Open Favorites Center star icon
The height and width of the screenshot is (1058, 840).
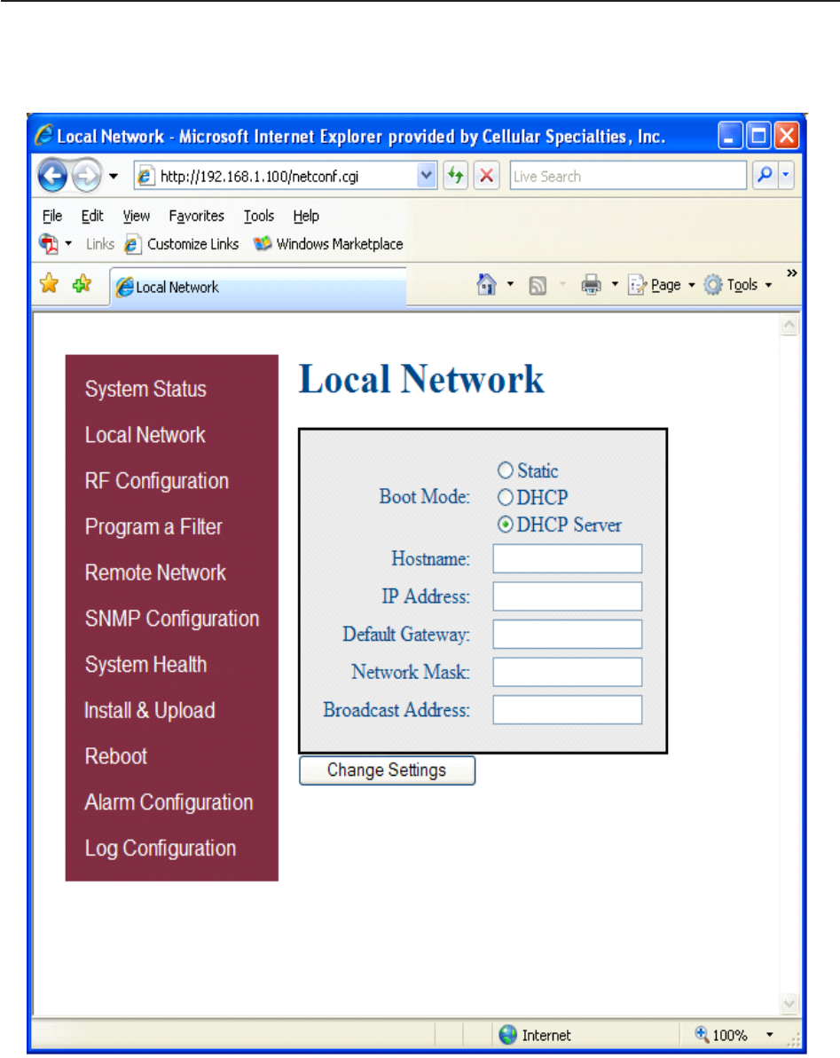[x=49, y=284]
